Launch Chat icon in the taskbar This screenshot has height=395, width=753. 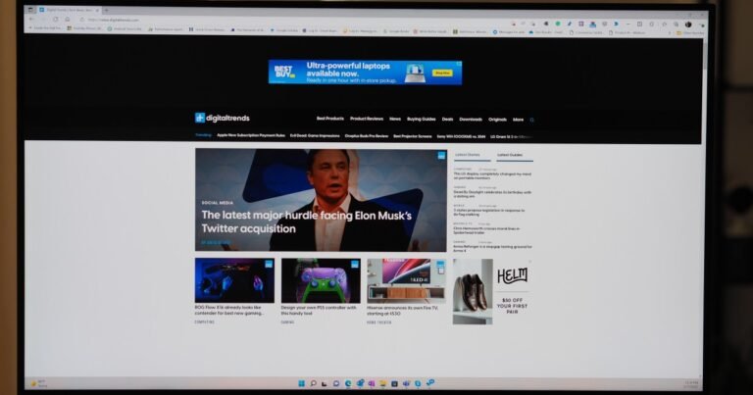point(336,383)
